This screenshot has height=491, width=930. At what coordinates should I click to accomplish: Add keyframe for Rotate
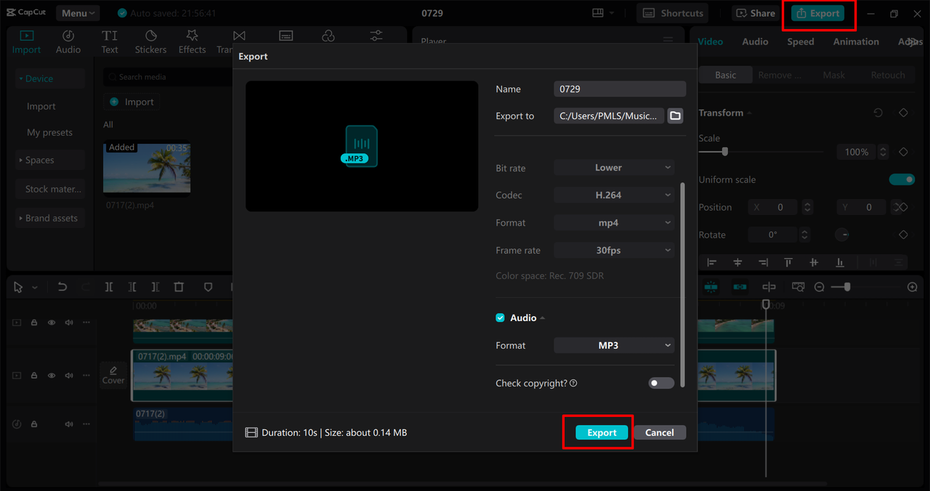point(903,235)
